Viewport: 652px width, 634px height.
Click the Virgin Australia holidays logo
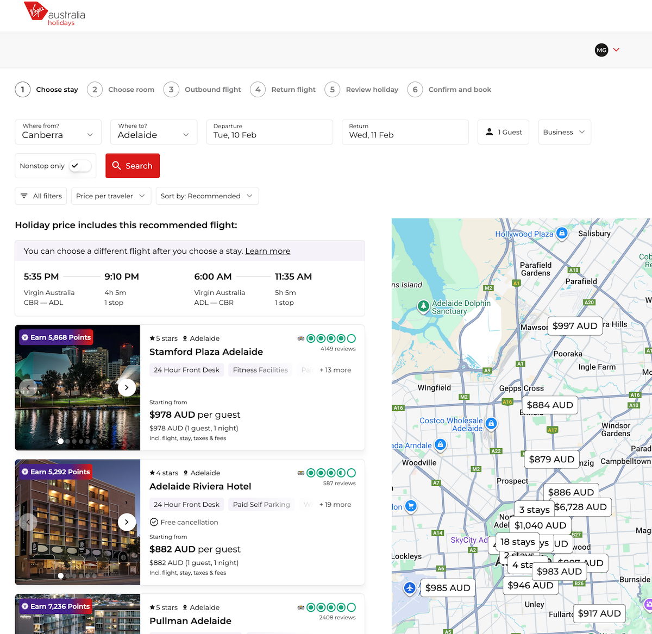point(53,15)
